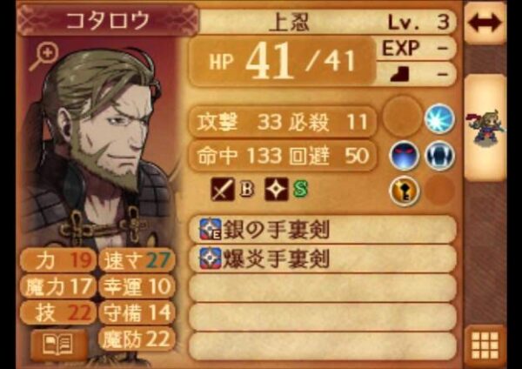This screenshot has height=369, width=522.
Task: Tap the magnifying glass zoom icon on portrait
Action: [43, 57]
